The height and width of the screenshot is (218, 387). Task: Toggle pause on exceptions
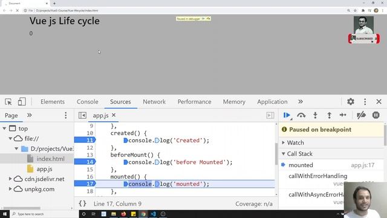pos(376,115)
